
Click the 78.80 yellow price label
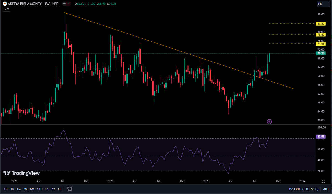pyautogui.click(x=321, y=35)
